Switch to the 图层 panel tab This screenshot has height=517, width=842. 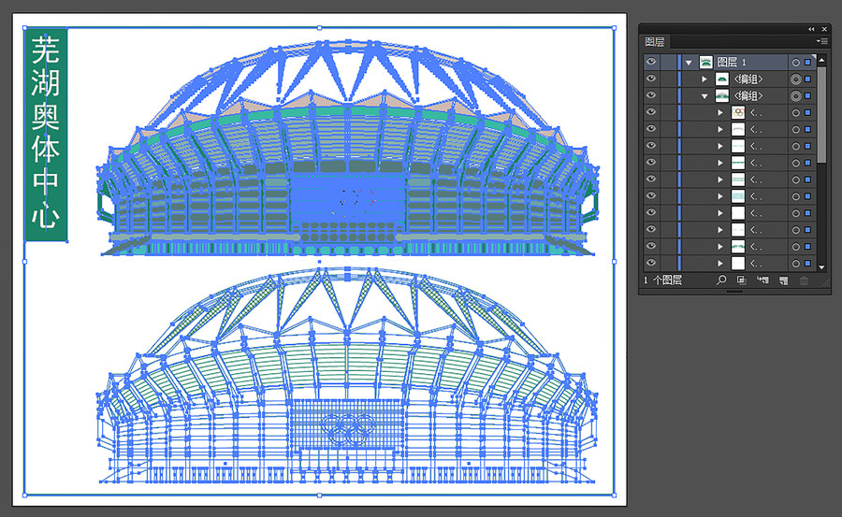pos(655,42)
